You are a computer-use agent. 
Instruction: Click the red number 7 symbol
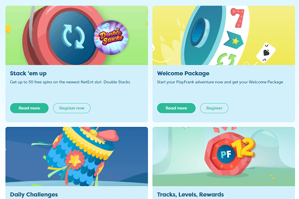pos(237,18)
